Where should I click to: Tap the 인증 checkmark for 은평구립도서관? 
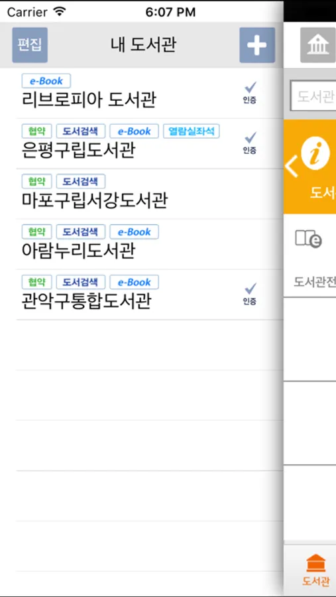point(250,143)
